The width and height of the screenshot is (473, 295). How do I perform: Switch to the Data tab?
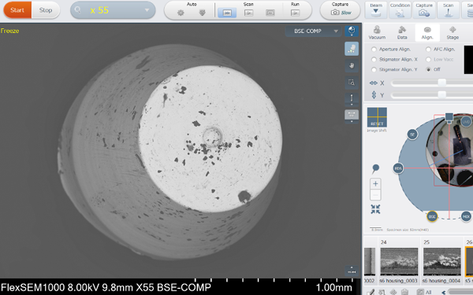pyautogui.click(x=402, y=32)
